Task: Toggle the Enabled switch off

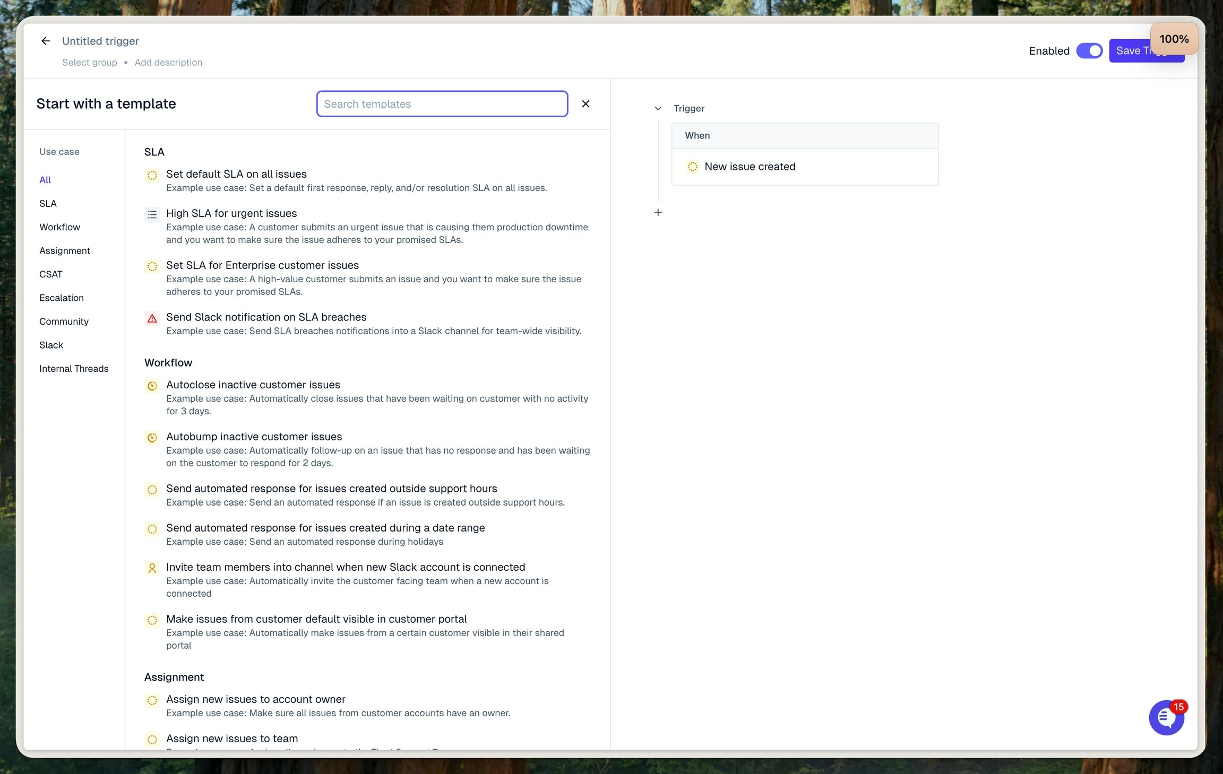Action: tap(1089, 51)
